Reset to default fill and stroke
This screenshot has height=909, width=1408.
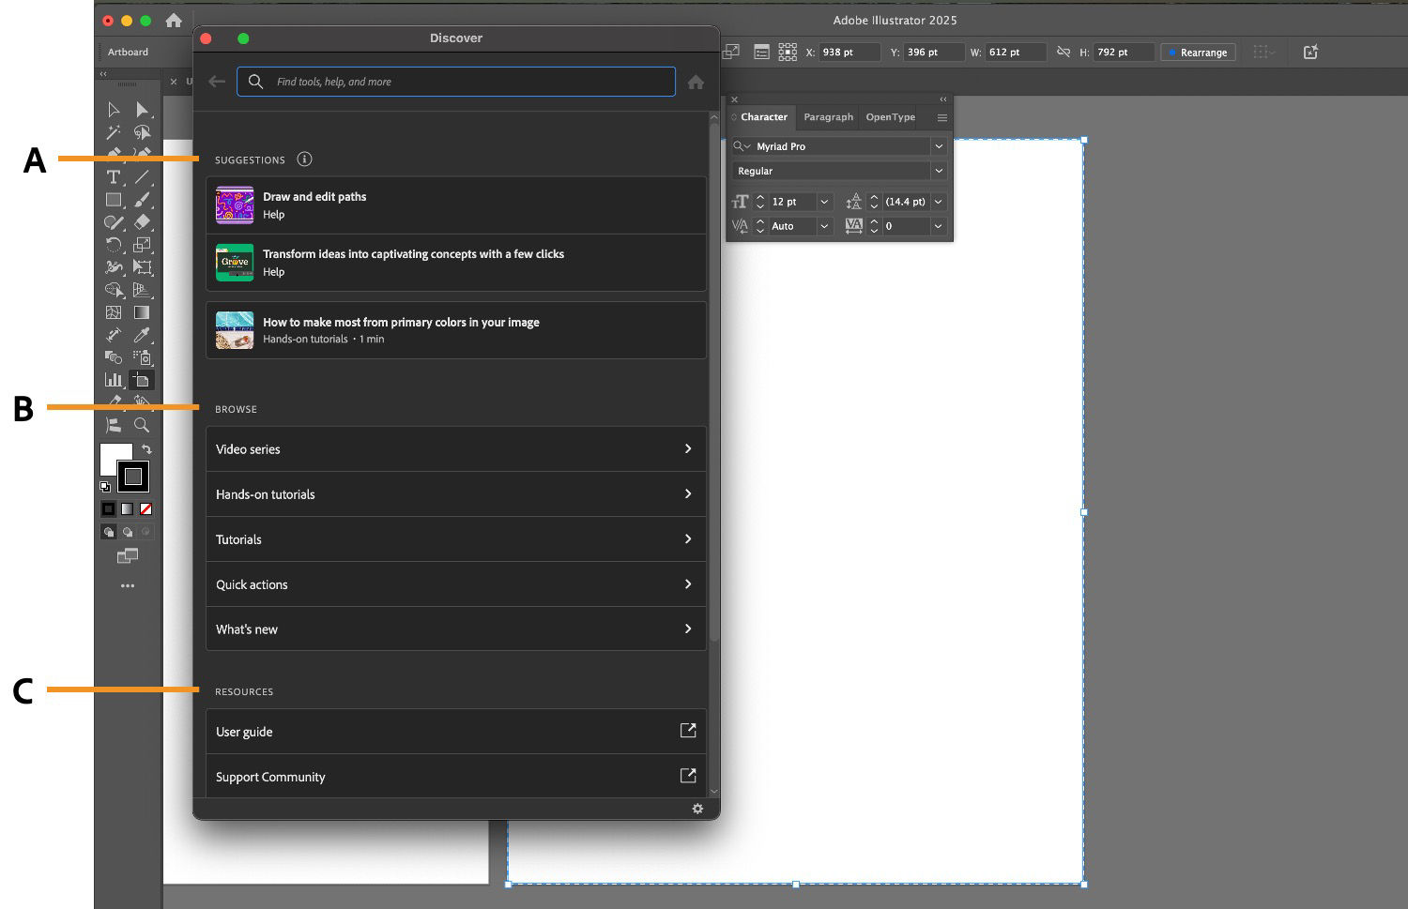(105, 487)
